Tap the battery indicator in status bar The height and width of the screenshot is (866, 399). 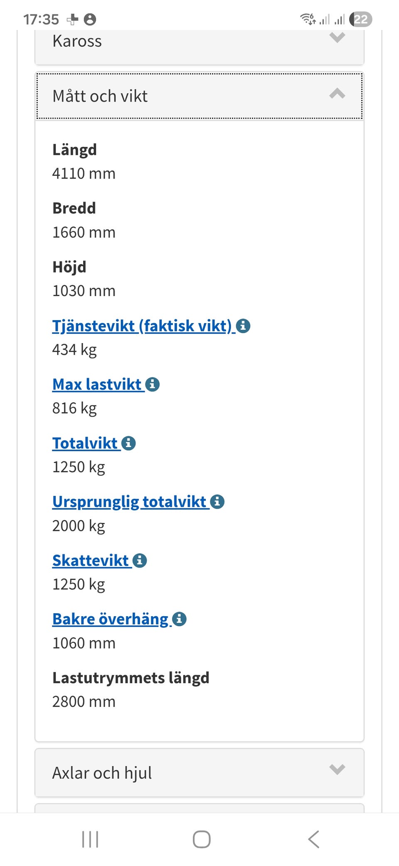click(x=360, y=19)
